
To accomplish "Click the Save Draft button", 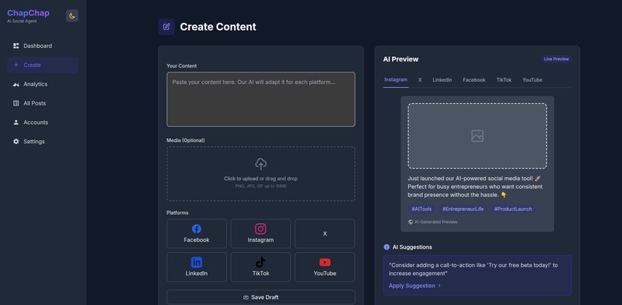I will click(x=261, y=297).
